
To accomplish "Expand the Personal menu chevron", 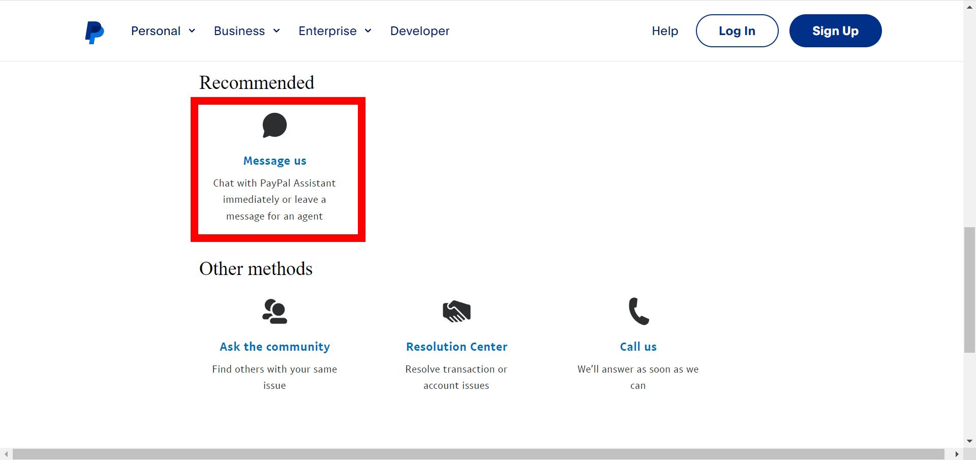I will pyautogui.click(x=192, y=31).
